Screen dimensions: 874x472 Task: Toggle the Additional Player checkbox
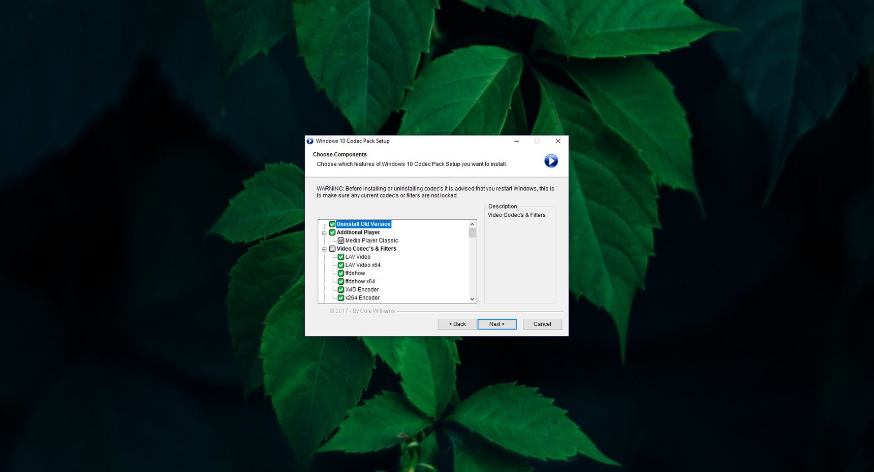click(332, 232)
